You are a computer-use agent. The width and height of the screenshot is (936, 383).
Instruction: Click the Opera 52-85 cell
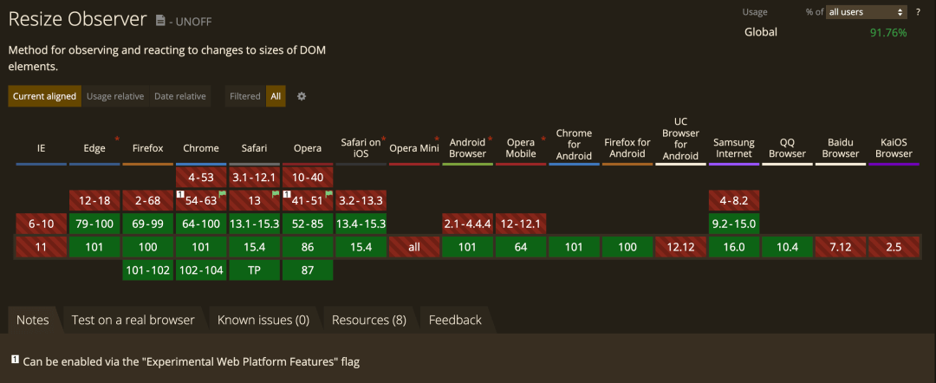coord(308,224)
